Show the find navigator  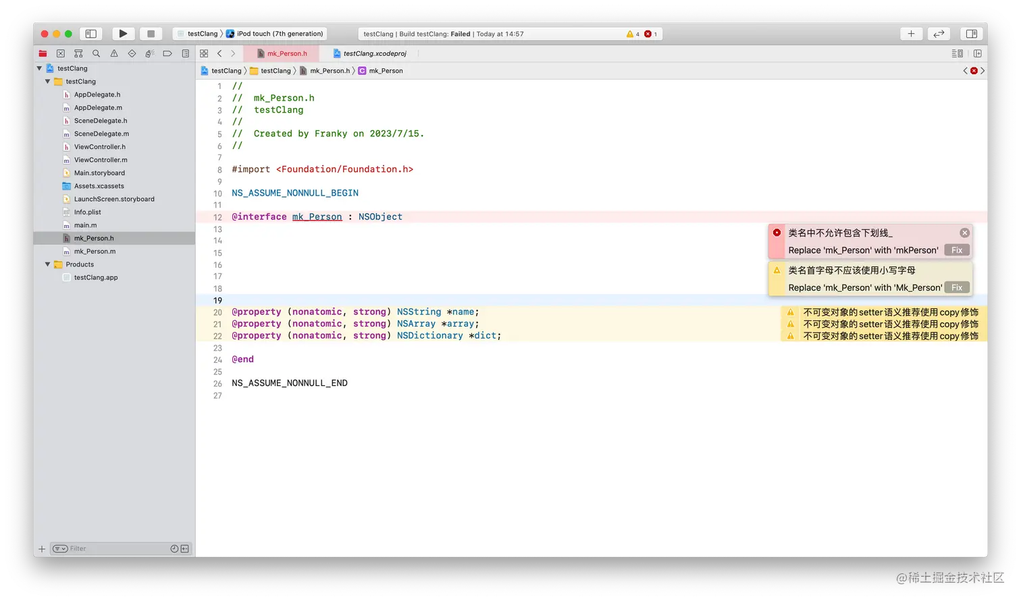96,53
